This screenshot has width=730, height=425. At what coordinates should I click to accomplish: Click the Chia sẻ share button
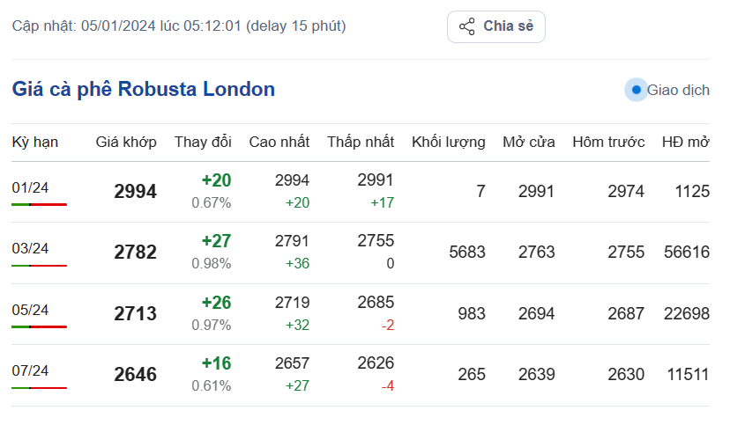(496, 26)
